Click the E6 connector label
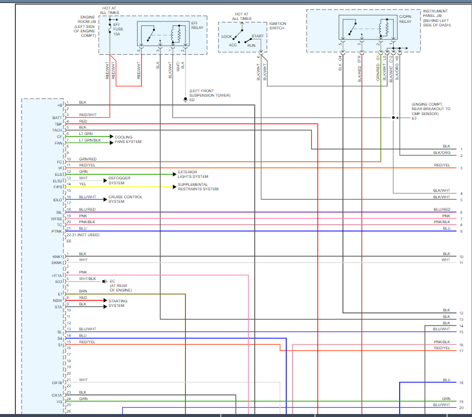472x417 pixels. [69, 241]
